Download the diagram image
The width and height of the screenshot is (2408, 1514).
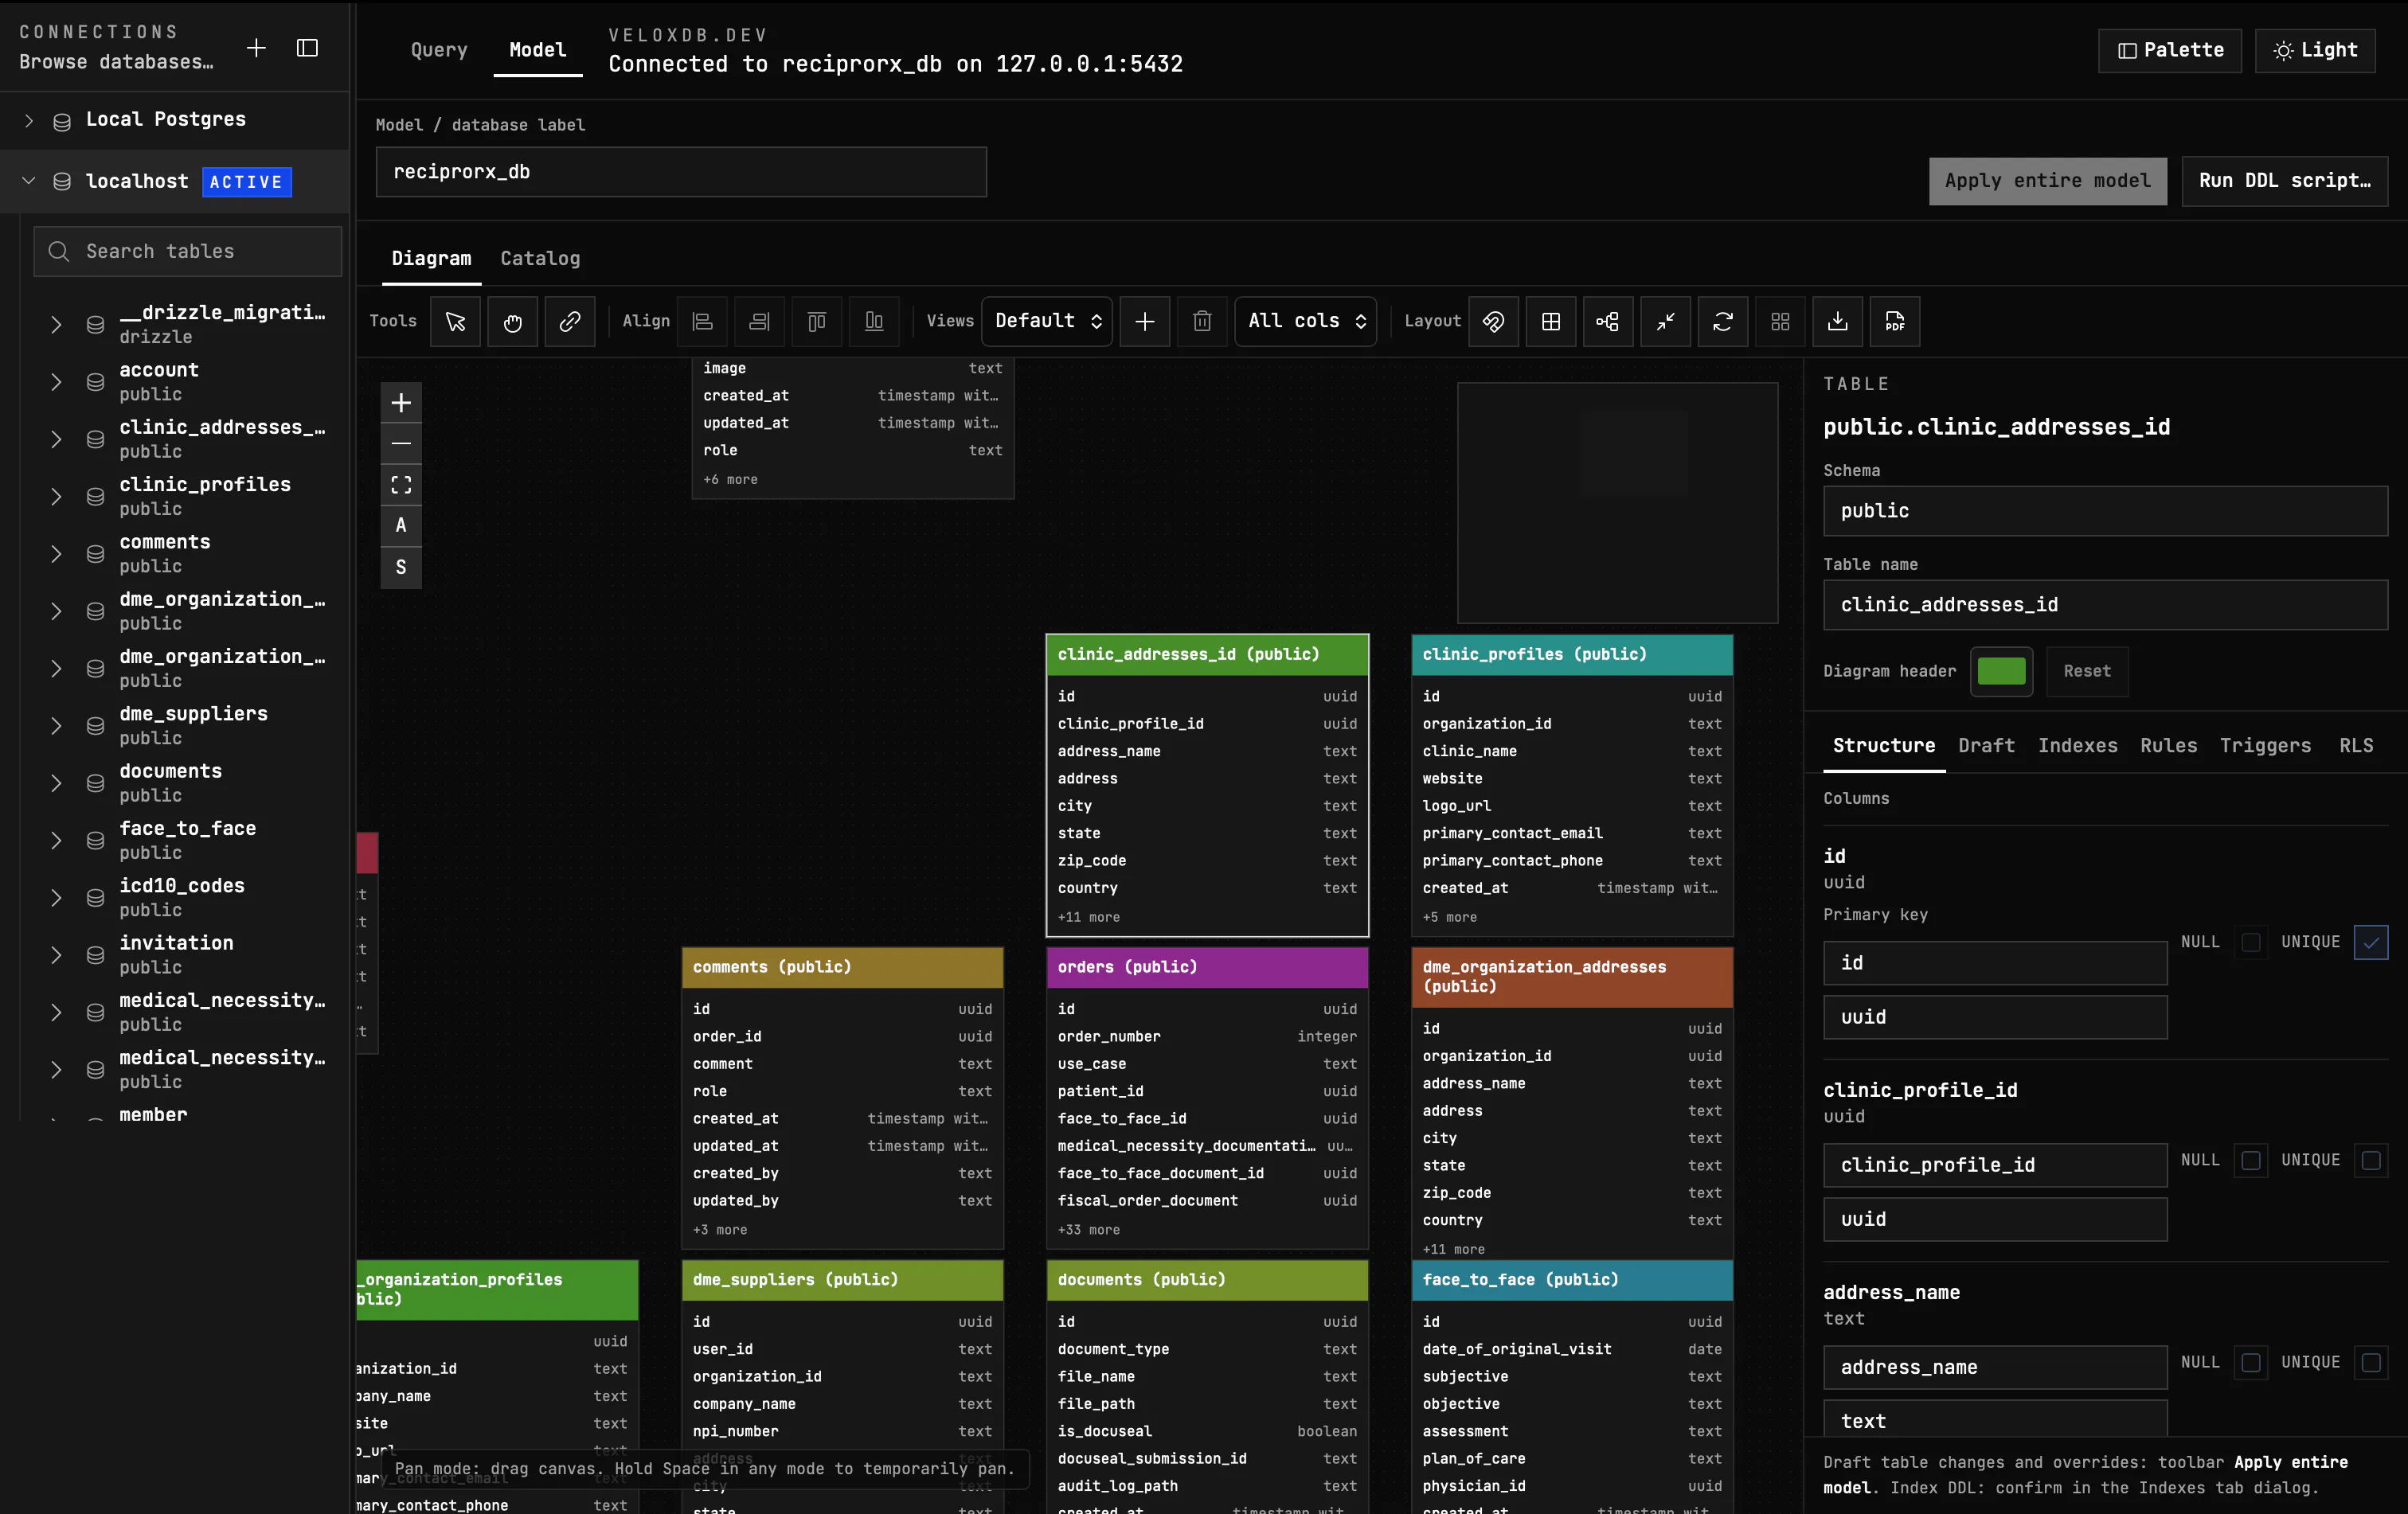pyautogui.click(x=1838, y=321)
